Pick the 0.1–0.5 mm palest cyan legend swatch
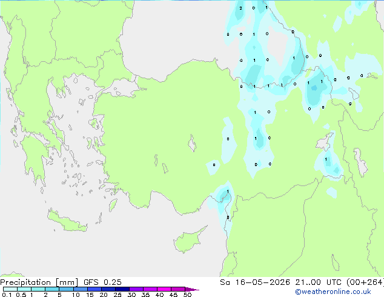The width and height of the screenshot is (384, 297). 10,289
